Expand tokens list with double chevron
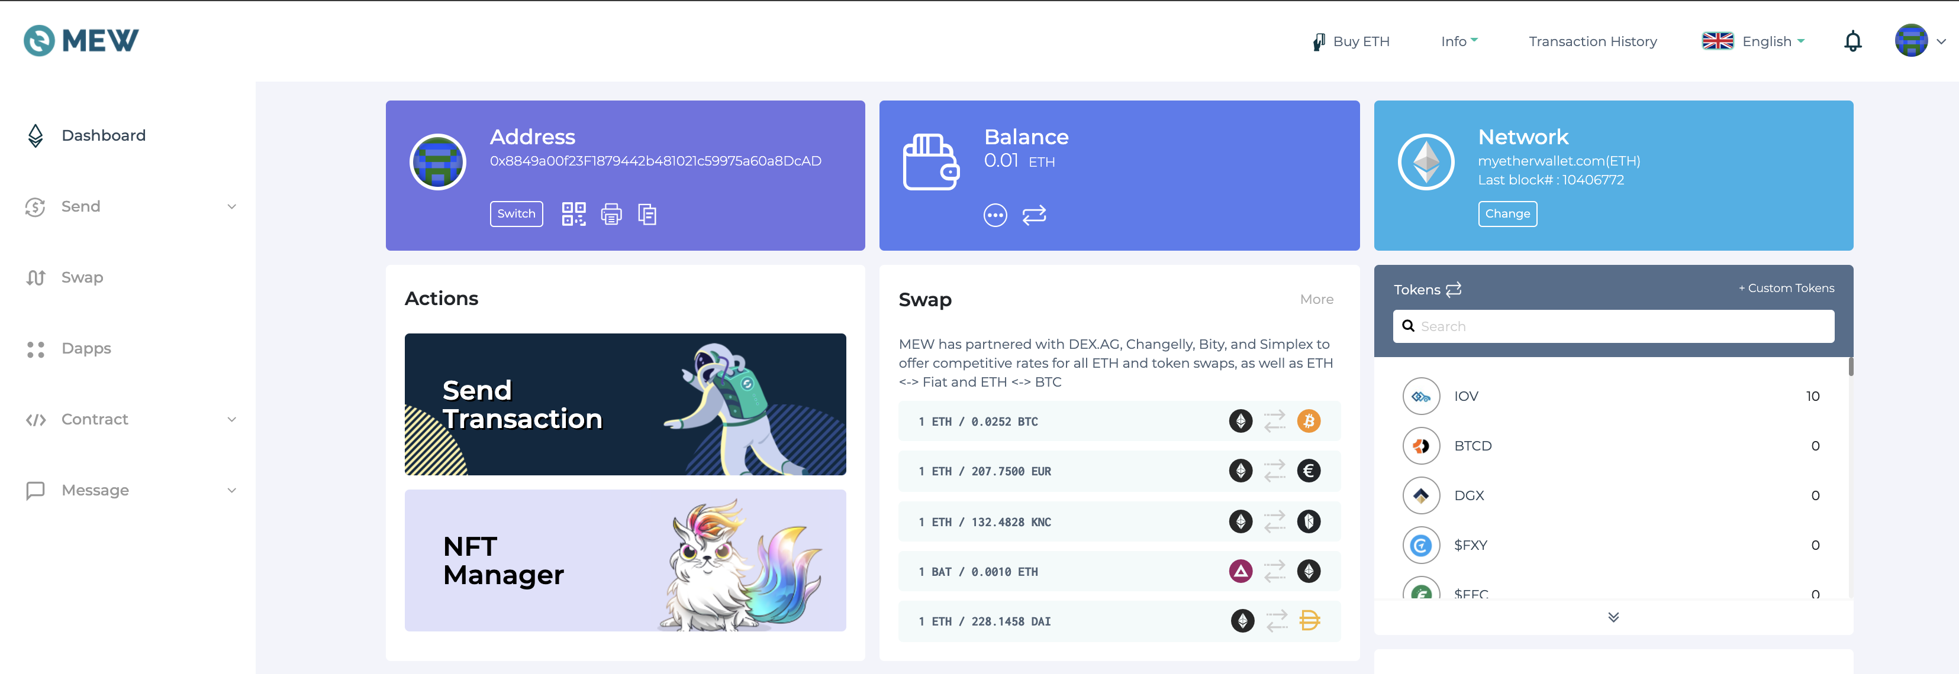1959x674 pixels. click(x=1613, y=617)
